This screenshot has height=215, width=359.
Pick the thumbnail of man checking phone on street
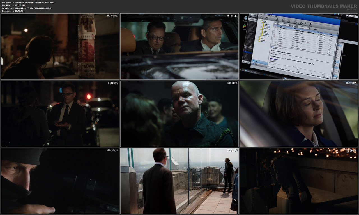60,114
